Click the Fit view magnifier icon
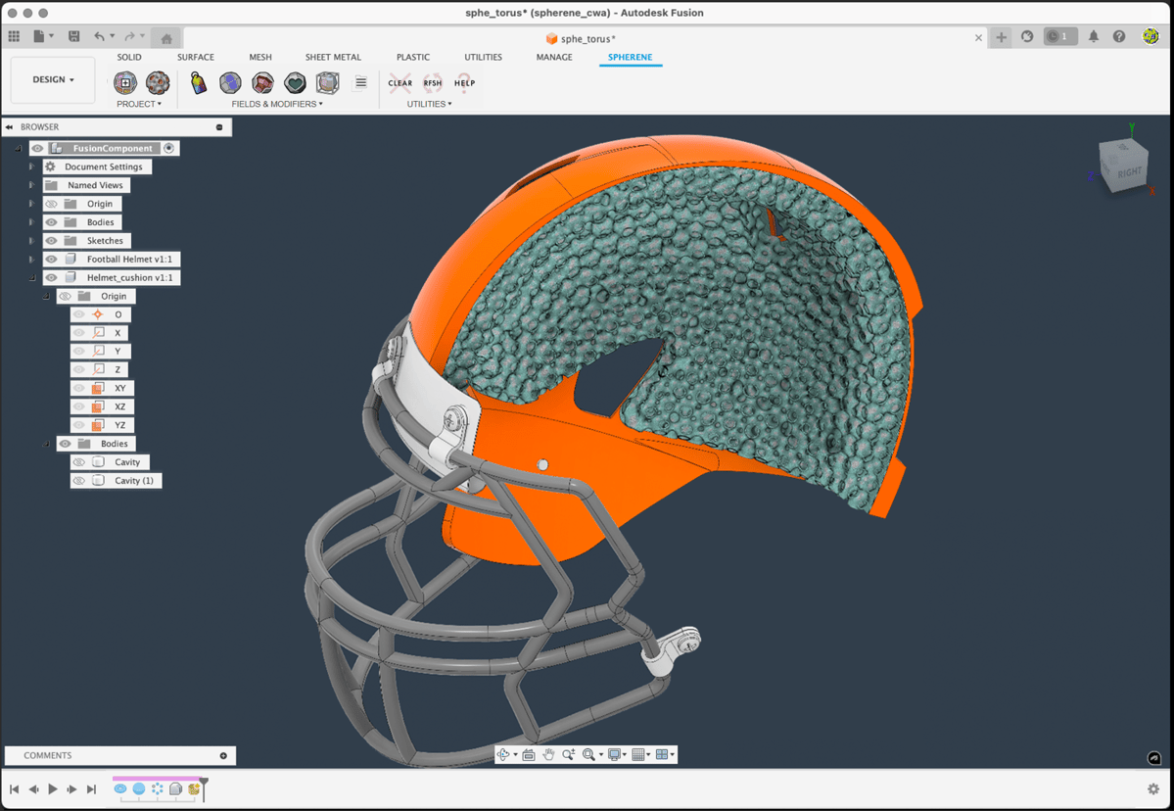This screenshot has height=811, width=1174. click(588, 754)
